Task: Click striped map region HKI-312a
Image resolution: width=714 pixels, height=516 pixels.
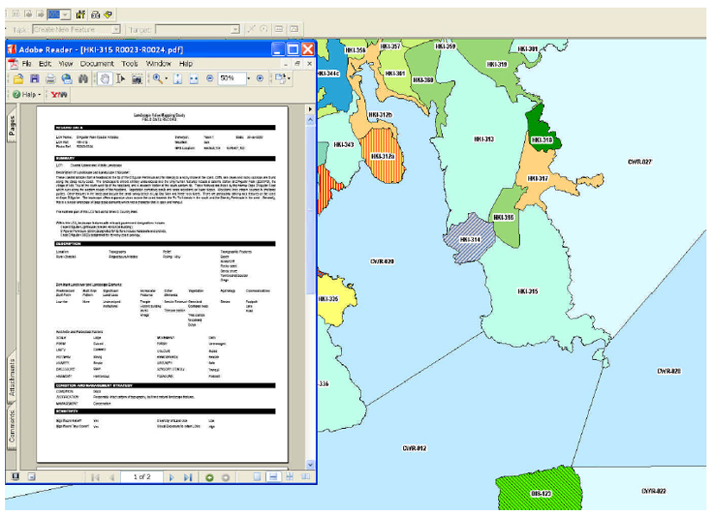Action: tap(382, 157)
